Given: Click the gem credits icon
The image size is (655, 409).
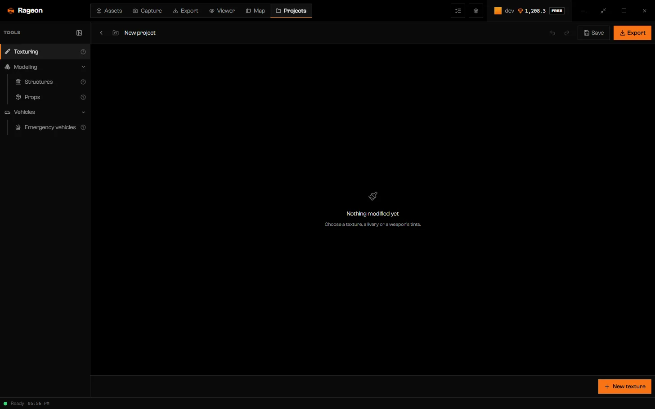Looking at the screenshot, I should (520, 11).
